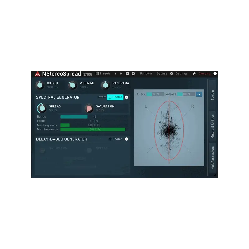Click the plus add preset icon
The image size is (249, 249).
[134, 73]
